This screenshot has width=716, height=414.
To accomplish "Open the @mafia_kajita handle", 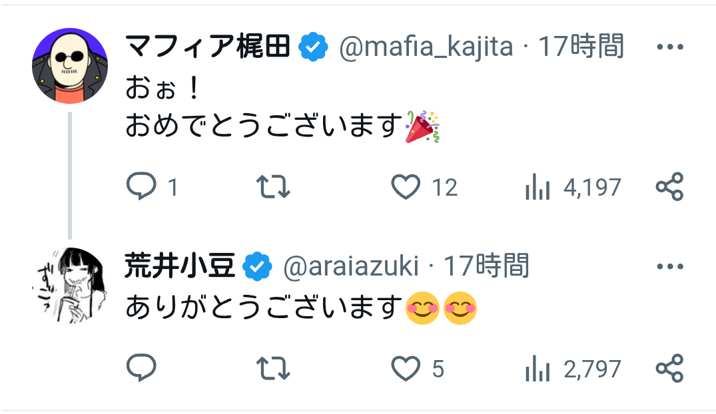I will 426,47.
